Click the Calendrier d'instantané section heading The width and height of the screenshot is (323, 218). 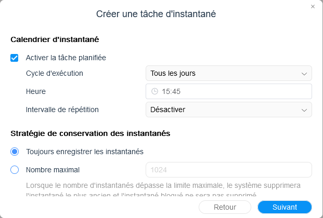tap(55, 39)
